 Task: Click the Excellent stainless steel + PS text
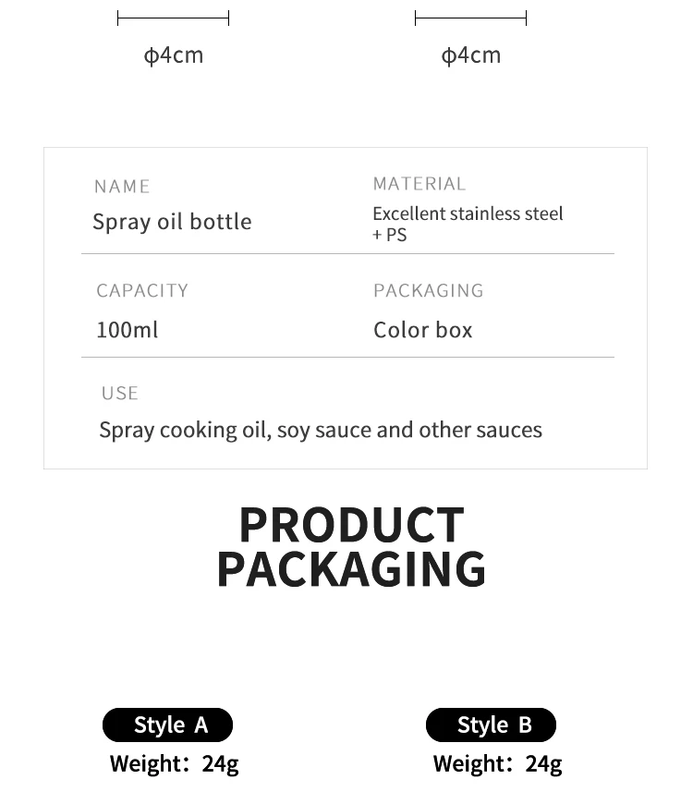(467, 224)
